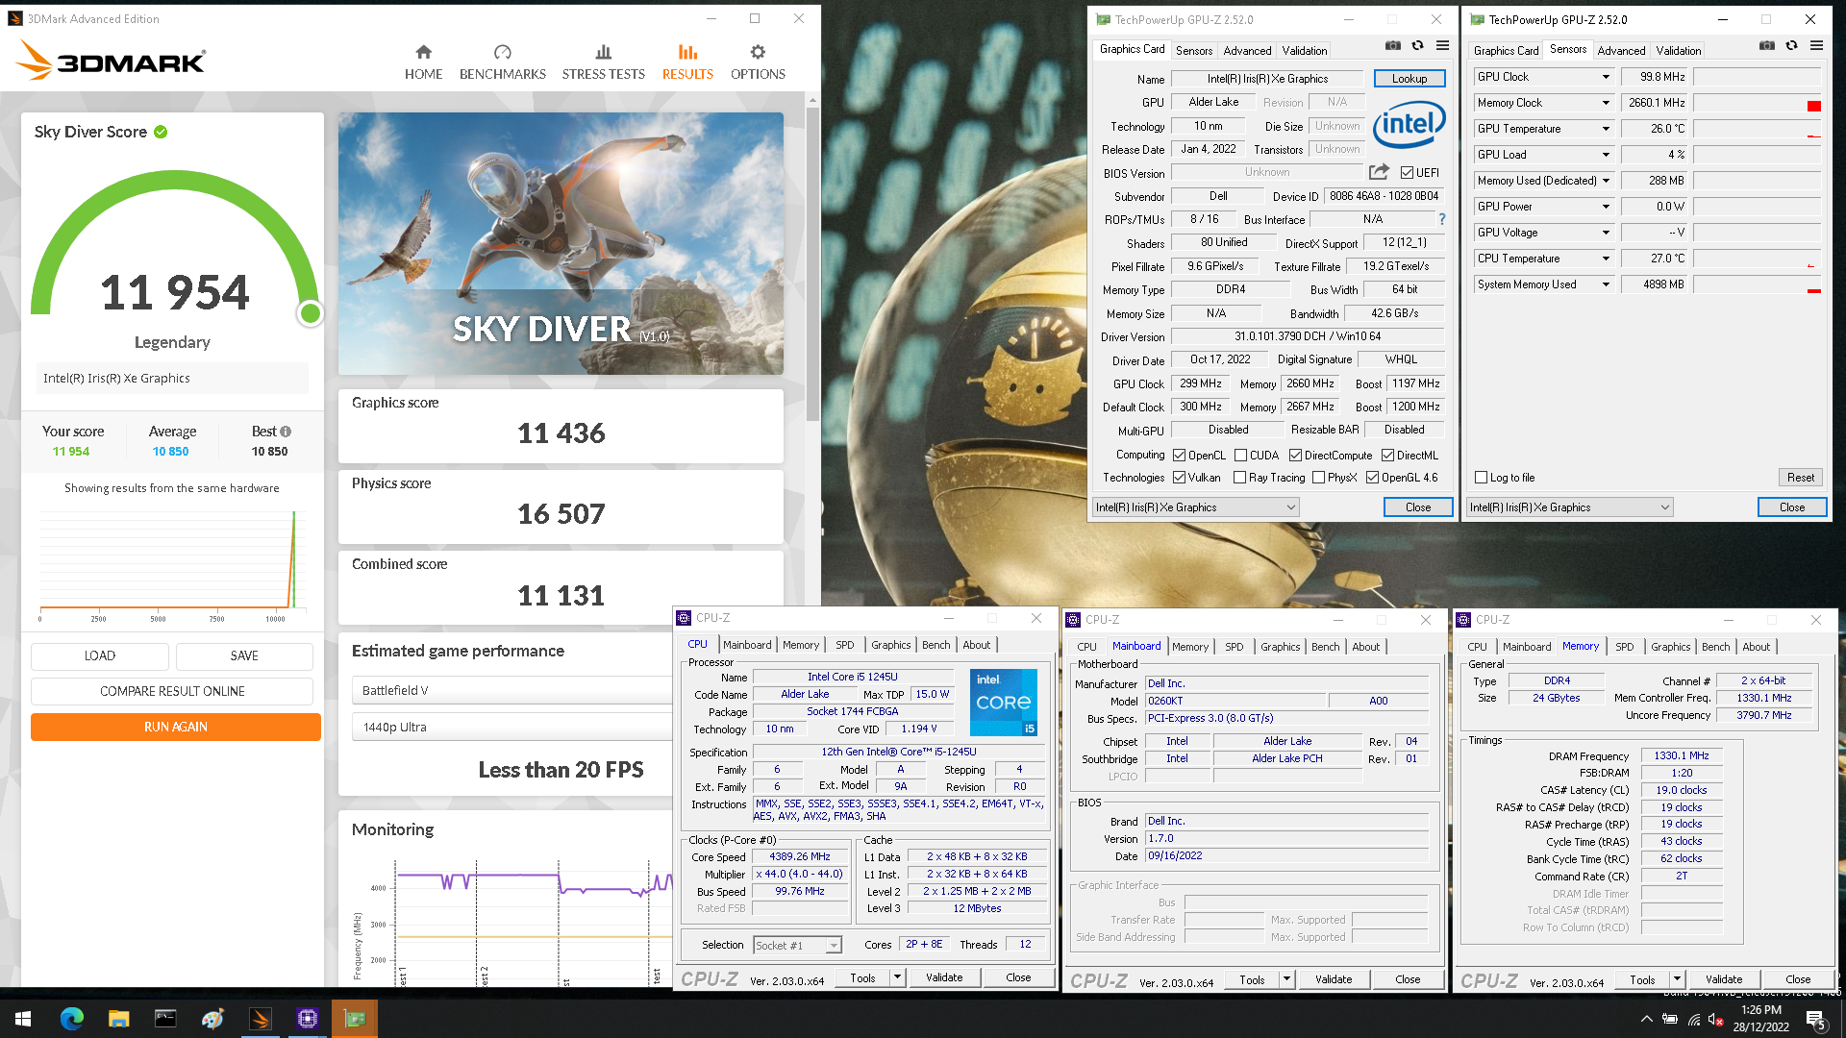
Task: Switch to GPU-Z via taskbar icon
Action: pos(355,1019)
